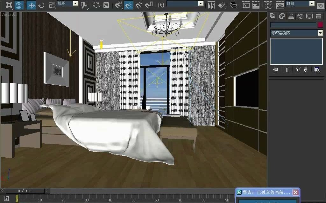
Task: Click the Render teapot icon
Action: click(320, 5)
